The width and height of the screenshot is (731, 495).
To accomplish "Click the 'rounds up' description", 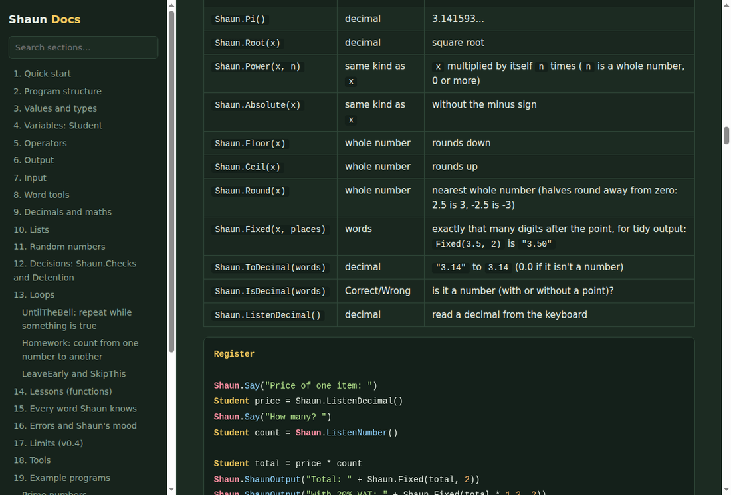I will click(x=455, y=167).
